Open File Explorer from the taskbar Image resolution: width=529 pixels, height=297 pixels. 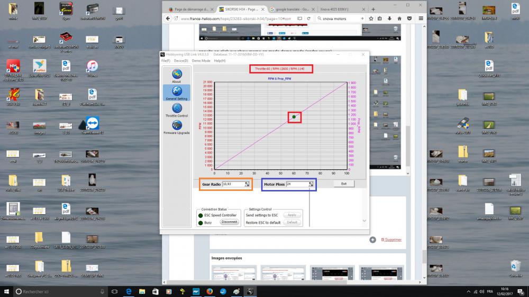(x=142, y=291)
